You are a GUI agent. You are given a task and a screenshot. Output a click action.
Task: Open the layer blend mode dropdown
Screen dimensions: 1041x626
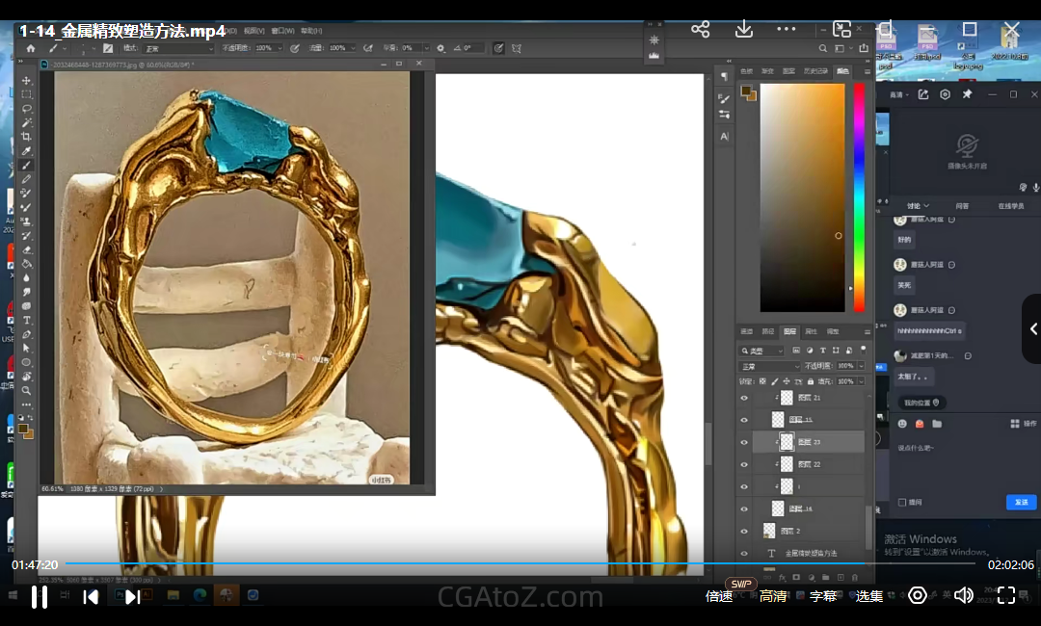[x=769, y=366]
